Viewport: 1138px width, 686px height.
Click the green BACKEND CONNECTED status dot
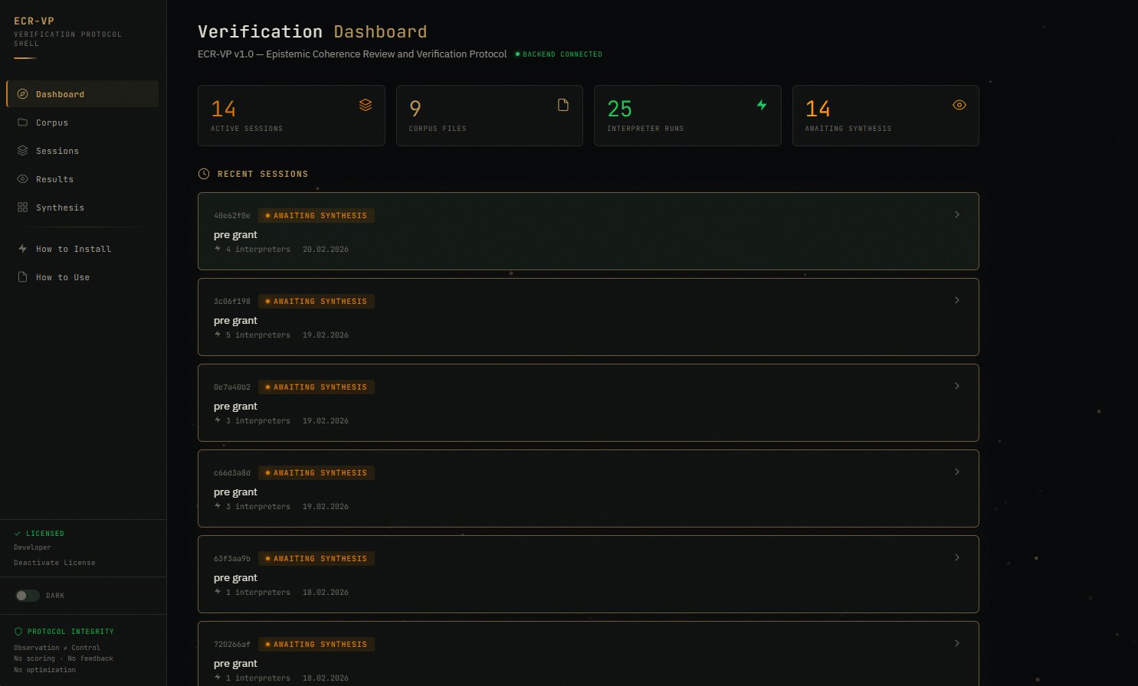point(517,54)
